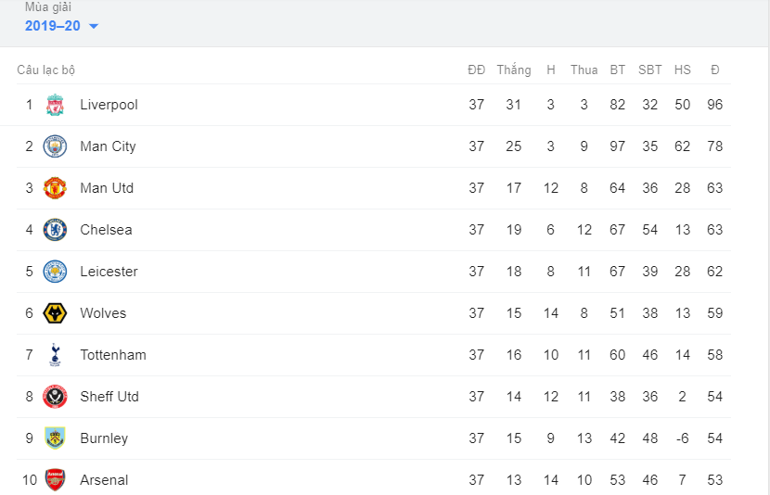Image resolution: width=770 pixels, height=495 pixels.
Task: Click the Man City club crest
Action: [55, 146]
